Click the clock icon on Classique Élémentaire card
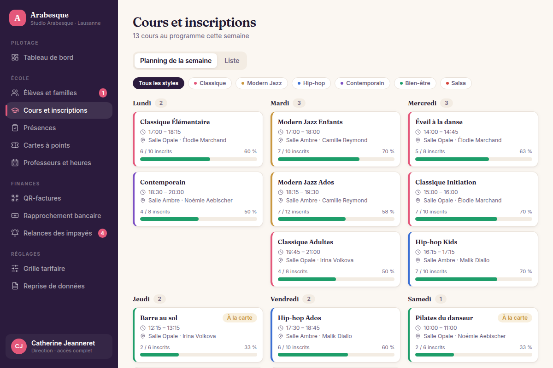Screen dimensions: 553x368 tap(143, 132)
